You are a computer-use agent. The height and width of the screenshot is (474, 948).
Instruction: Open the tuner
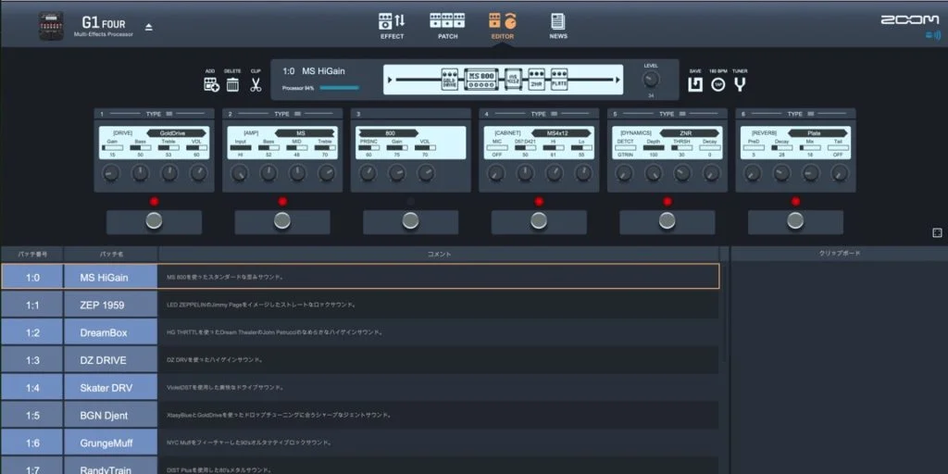pyautogui.click(x=740, y=84)
